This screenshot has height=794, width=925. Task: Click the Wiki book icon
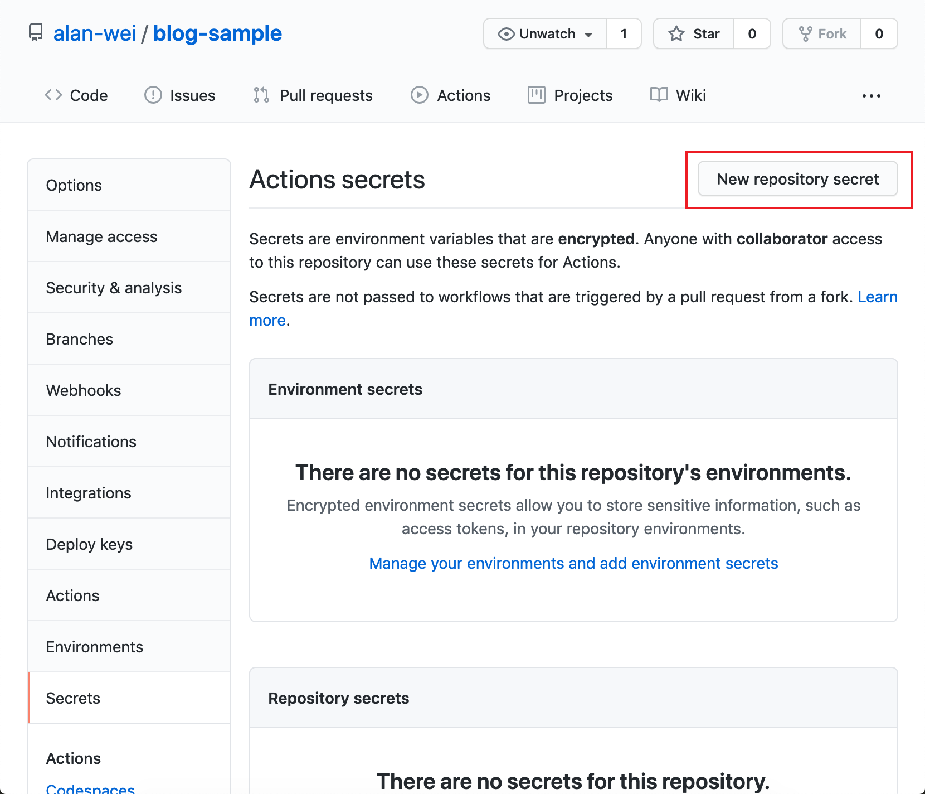659,95
